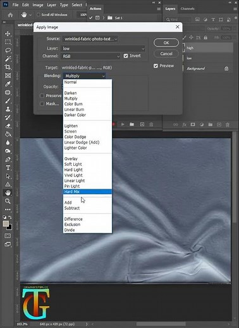Select the Lasso tool
This screenshot has width=239, height=328.
(8, 50)
